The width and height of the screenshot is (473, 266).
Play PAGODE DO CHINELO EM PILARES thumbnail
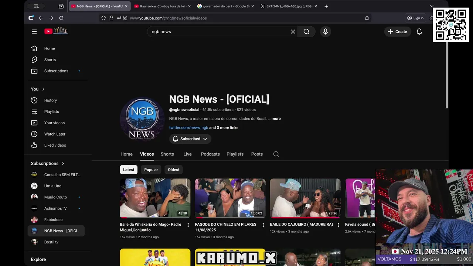pyautogui.click(x=230, y=198)
